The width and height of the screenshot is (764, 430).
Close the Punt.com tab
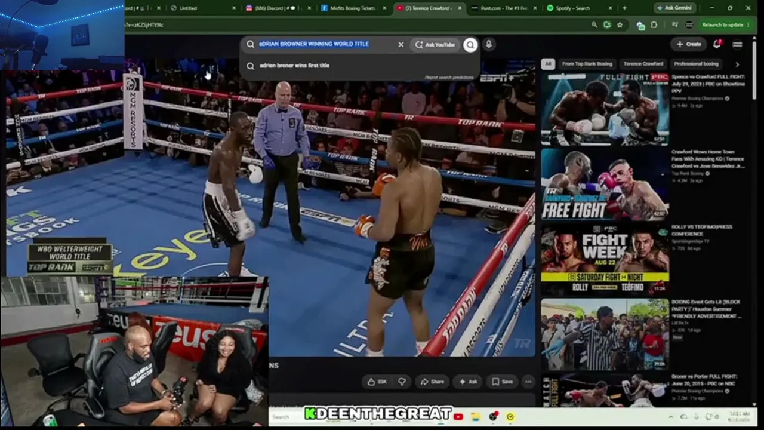[x=535, y=8]
